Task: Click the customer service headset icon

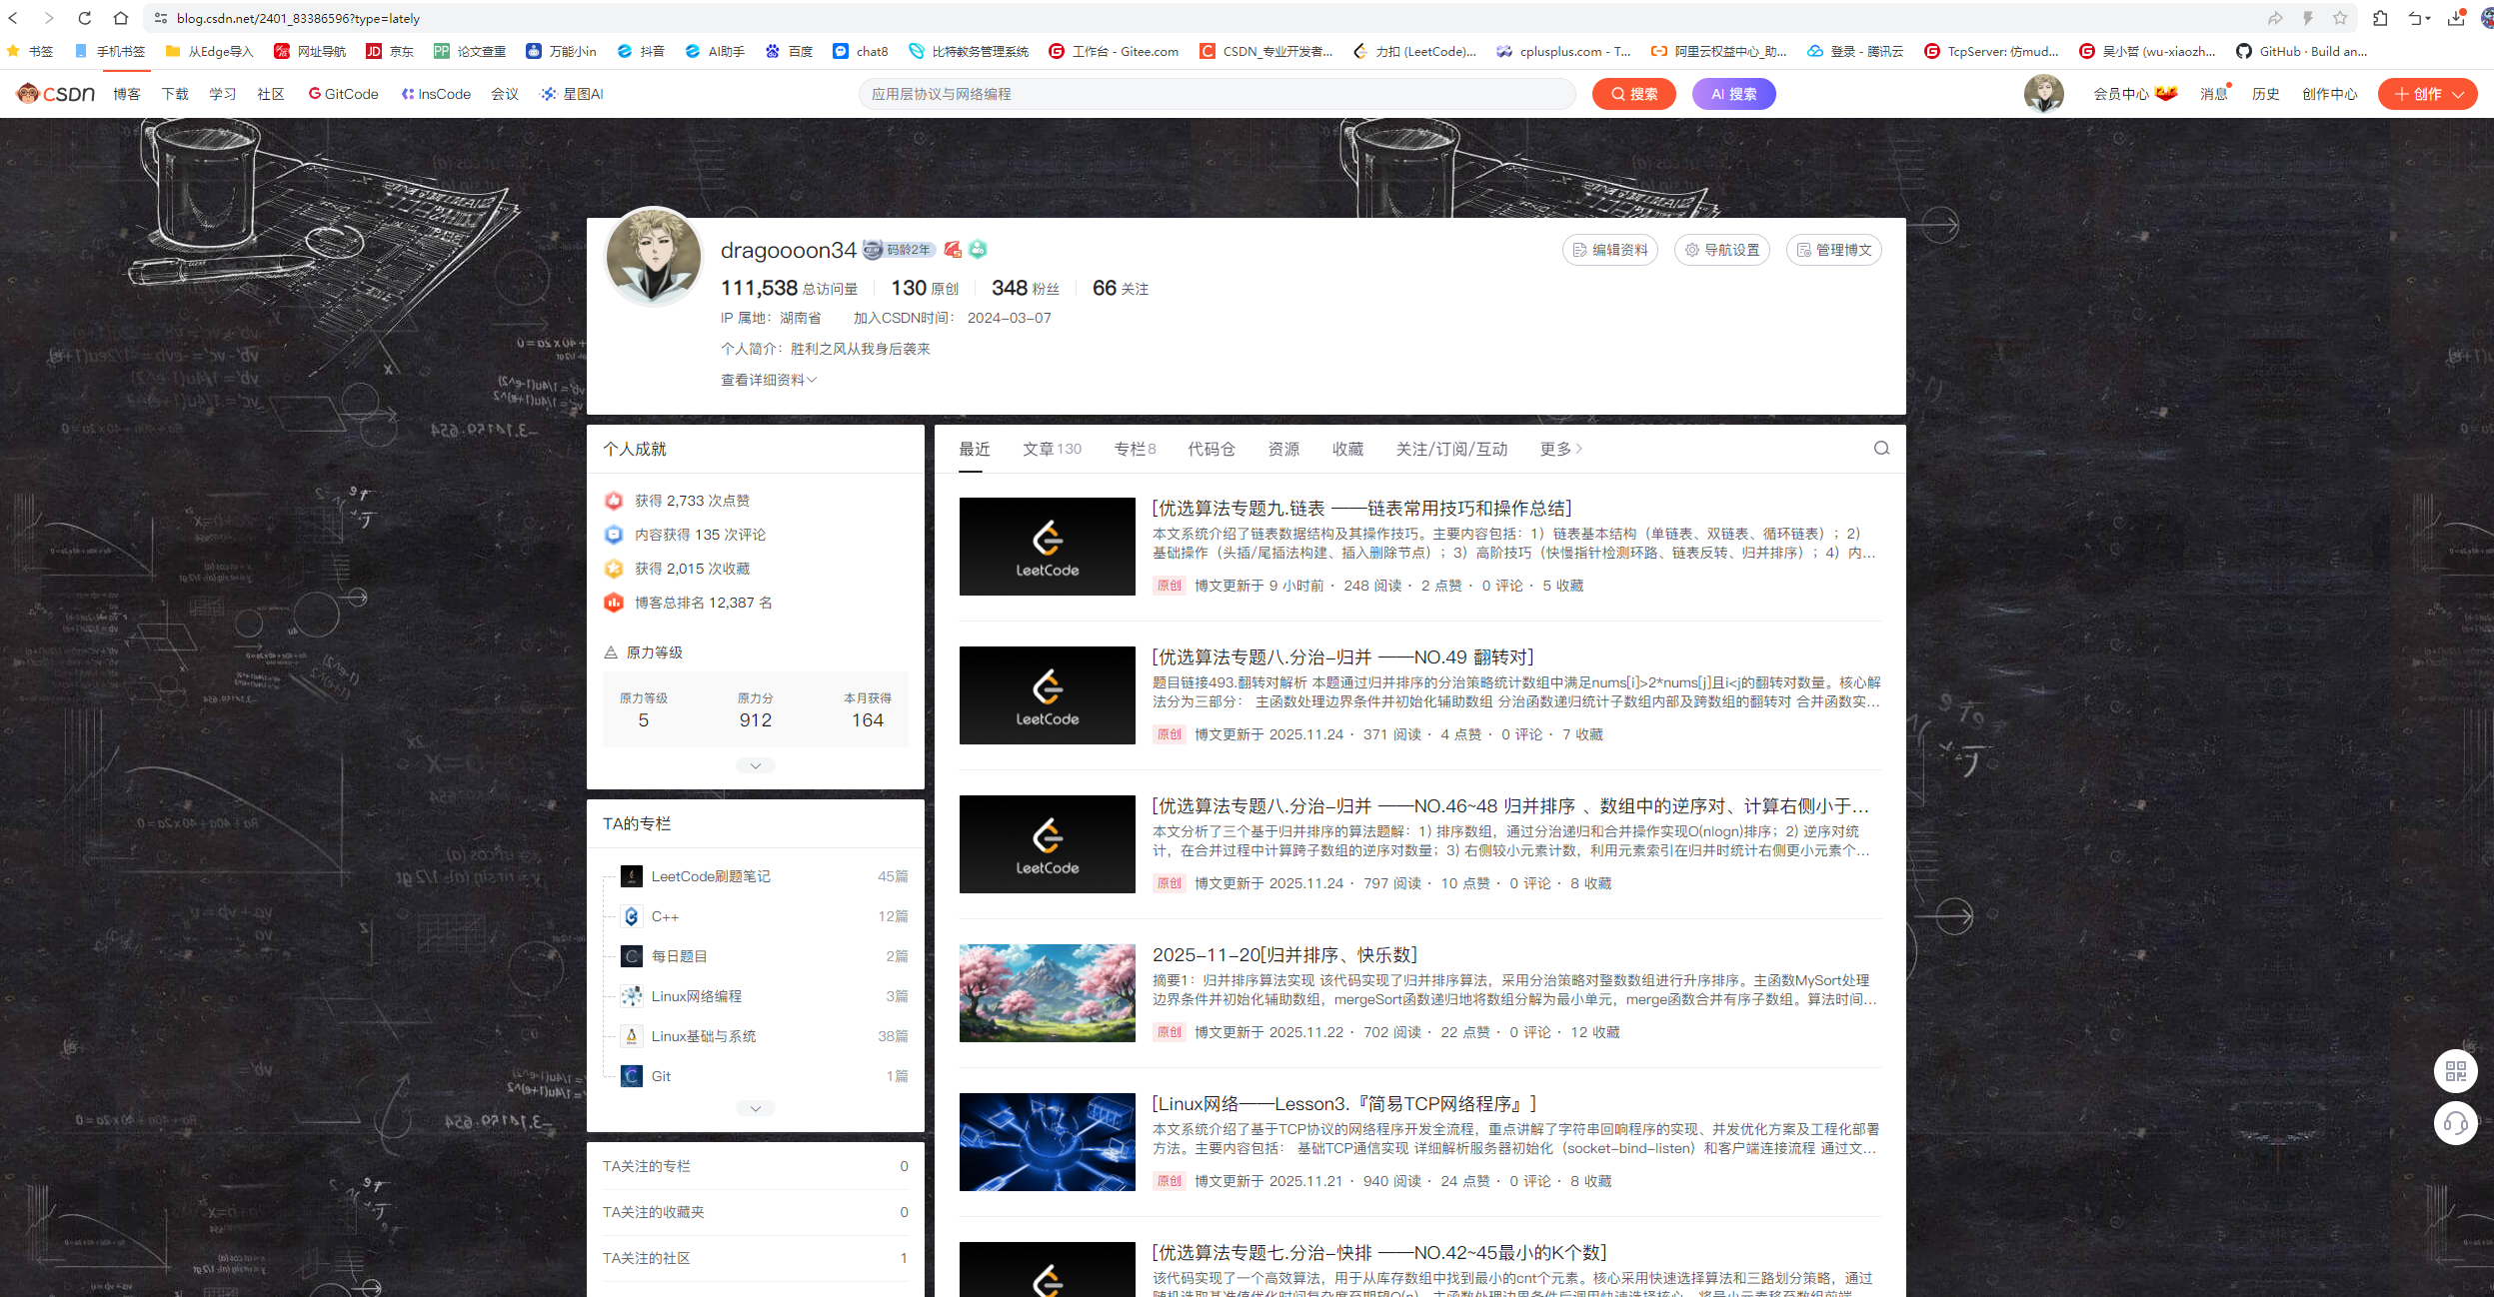Action: point(2457,1123)
